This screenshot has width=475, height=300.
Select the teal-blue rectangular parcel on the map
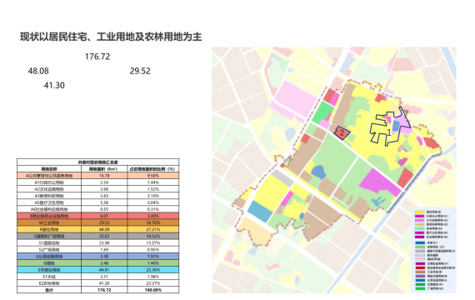(x=260, y=211)
